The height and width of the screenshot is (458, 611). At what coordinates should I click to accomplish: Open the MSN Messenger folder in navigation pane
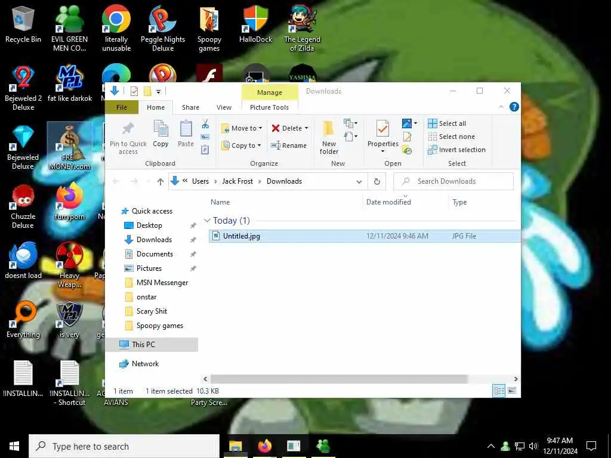pos(162,283)
